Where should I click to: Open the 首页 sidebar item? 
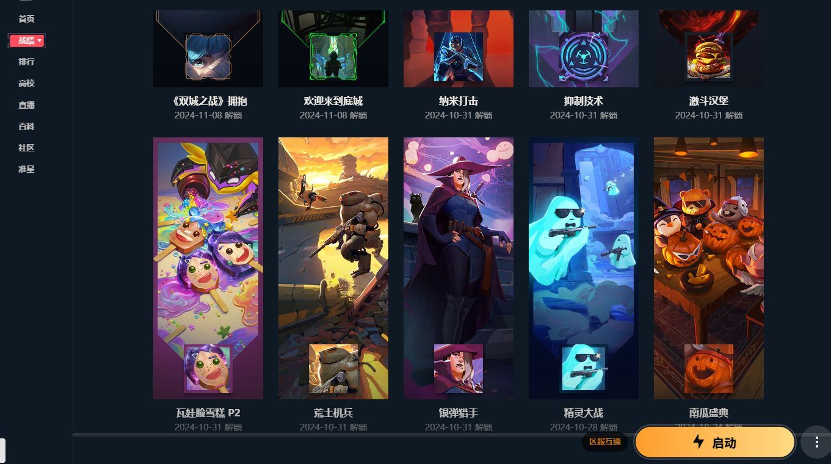tap(26, 19)
